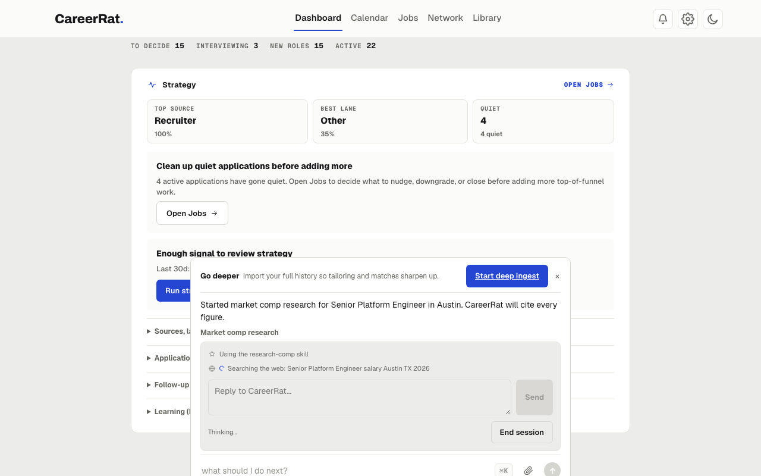The height and width of the screenshot is (476, 761).
Task: Click the NEW ROLES 15 stat
Action: click(x=297, y=46)
